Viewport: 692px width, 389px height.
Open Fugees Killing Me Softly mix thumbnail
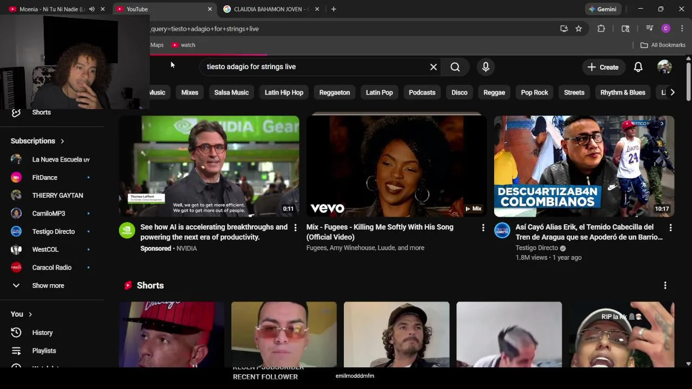(396, 166)
